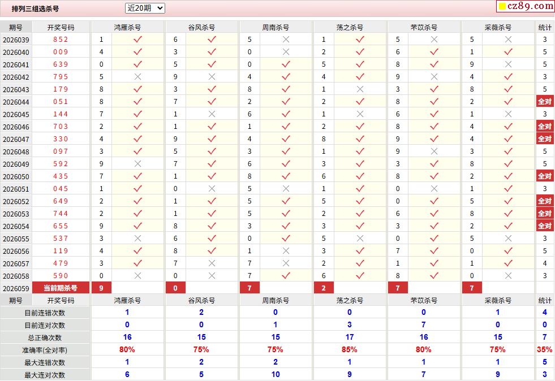Click 采薇杀号 gray X in row 2026058
The image size is (555, 381).
point(508,276)
